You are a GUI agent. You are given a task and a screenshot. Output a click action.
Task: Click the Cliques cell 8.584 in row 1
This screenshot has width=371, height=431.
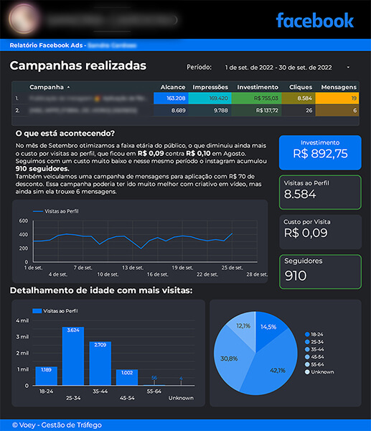tap(299, 98)
